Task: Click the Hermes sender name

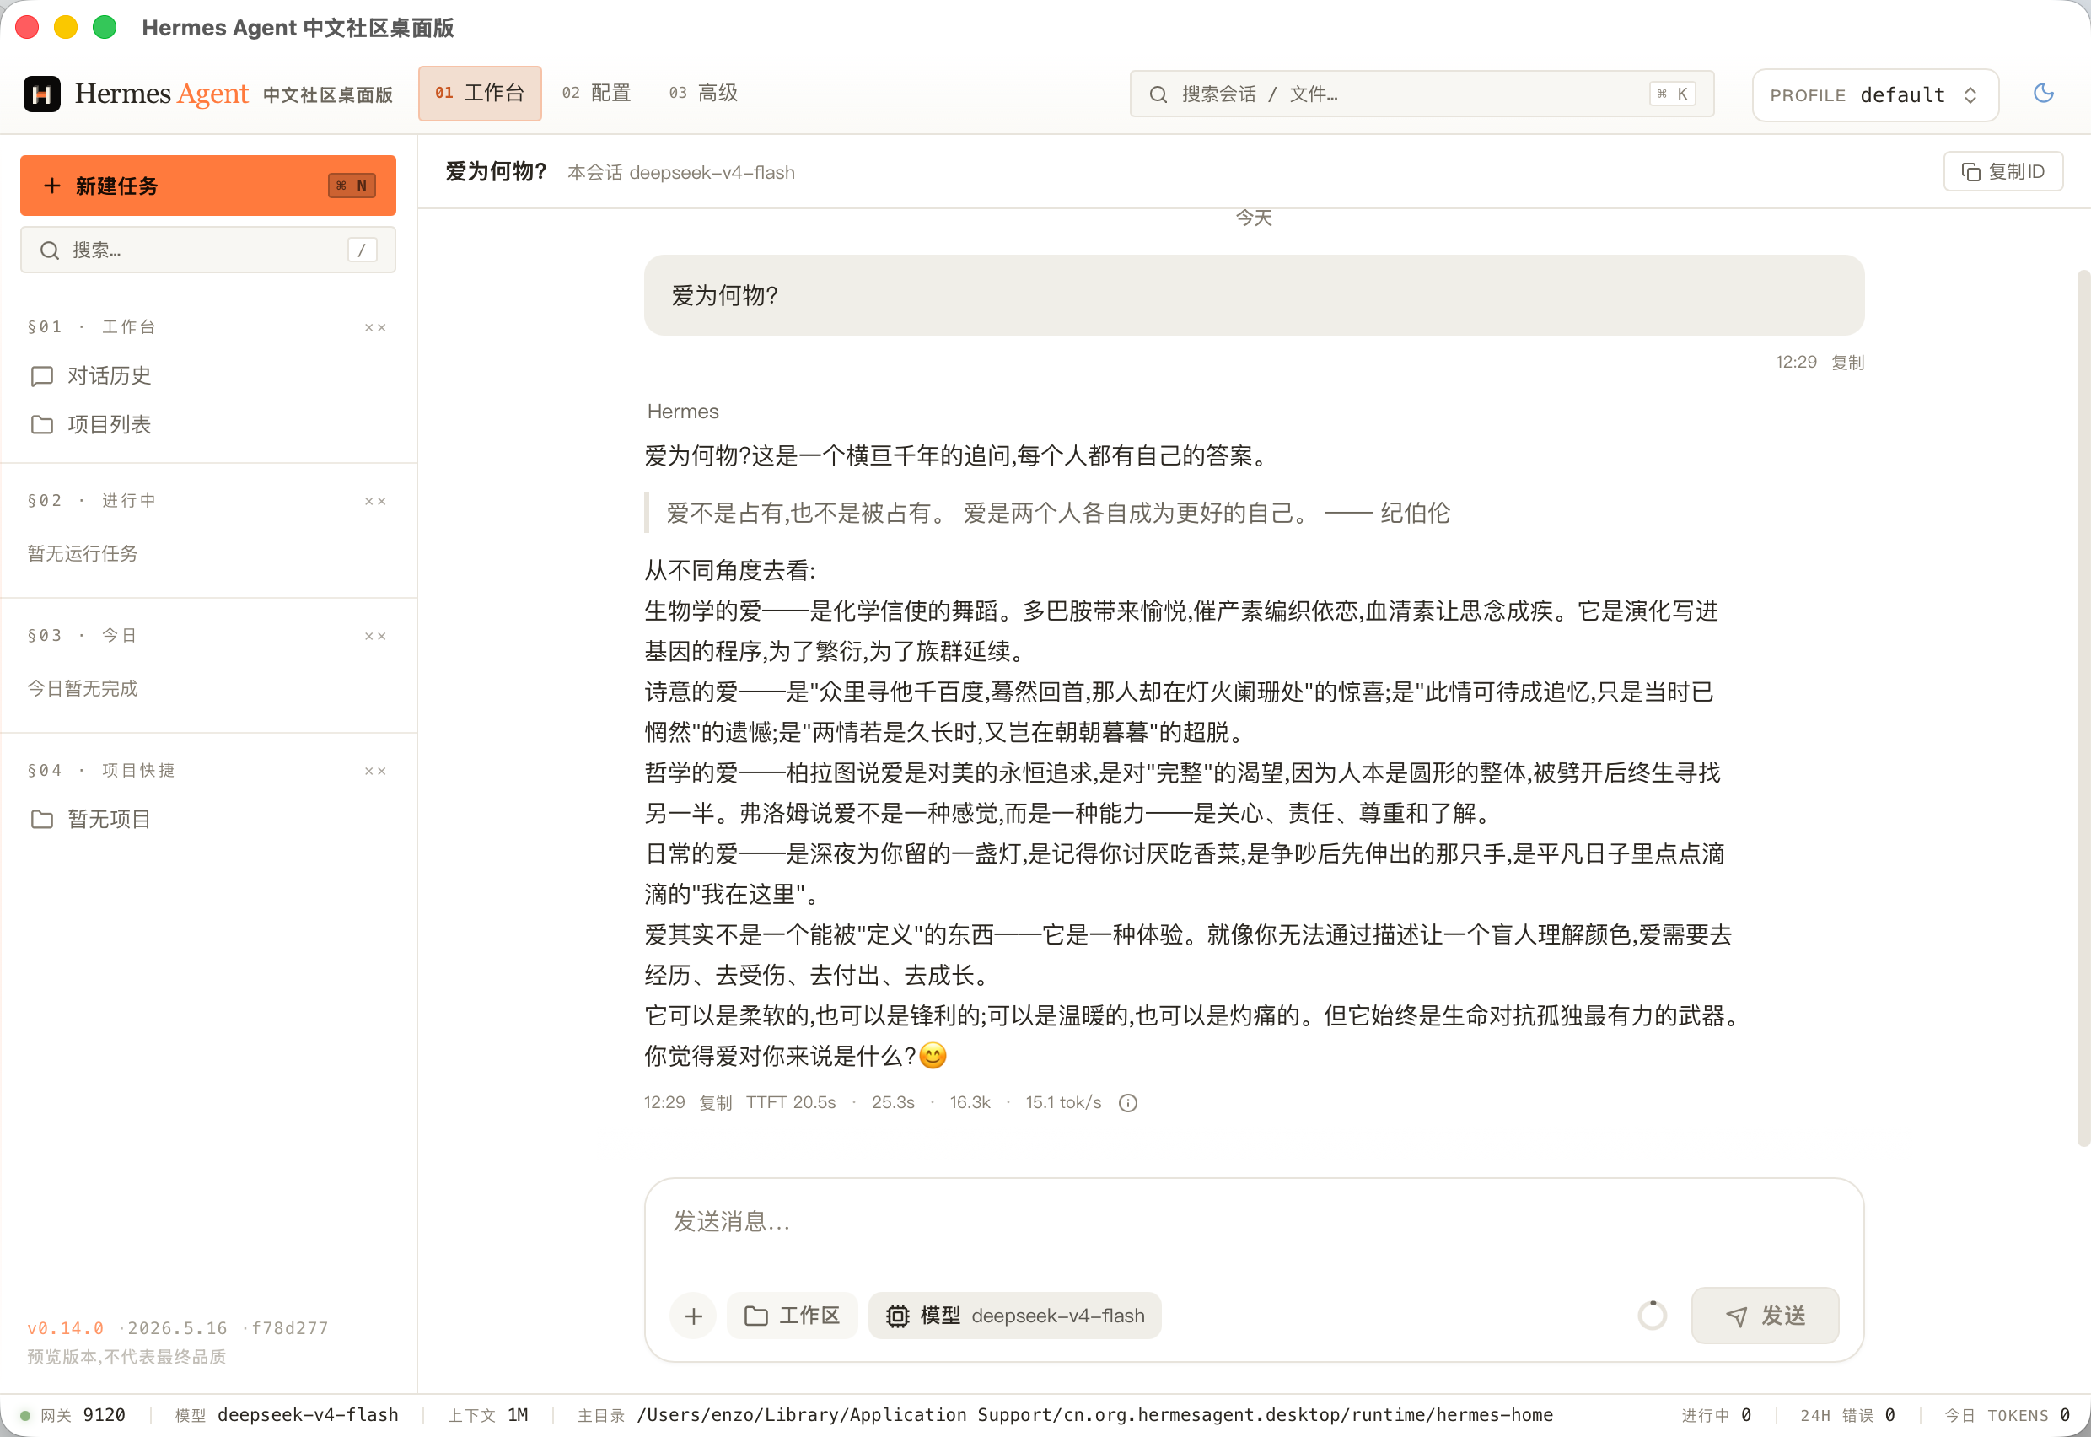Action: point(682,412)
